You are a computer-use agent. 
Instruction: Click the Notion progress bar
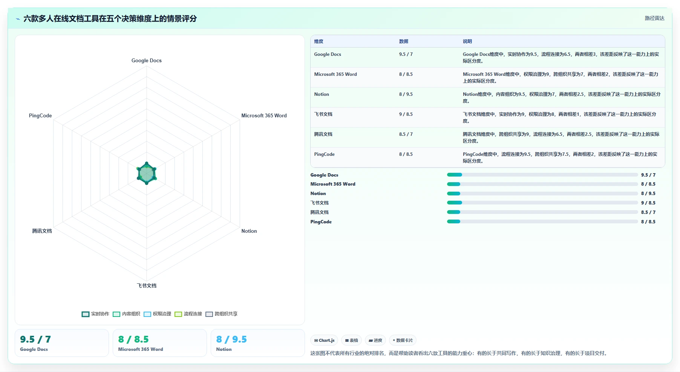542,194
